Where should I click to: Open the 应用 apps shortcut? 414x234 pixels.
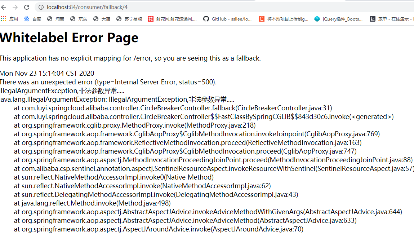9,19
